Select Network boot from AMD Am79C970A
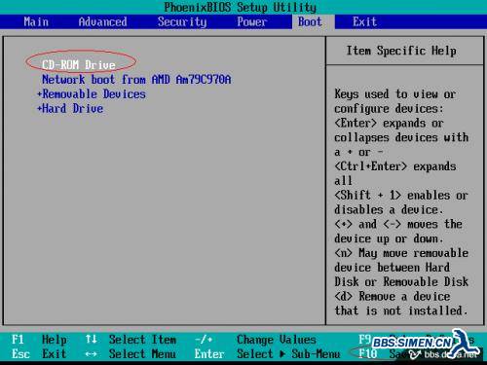The height and width of the screenshot is (365, 487). 136,80
